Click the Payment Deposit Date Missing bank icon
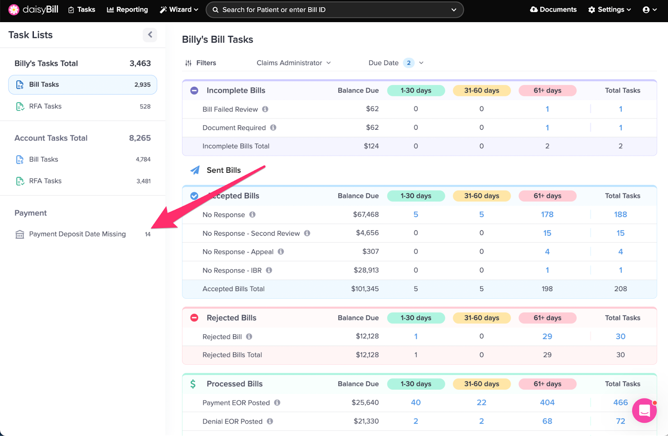This screenshot has width=668, height=436. click(x=20, y=234)
